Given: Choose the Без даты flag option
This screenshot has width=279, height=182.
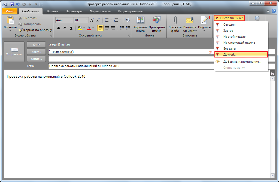Looking at the screenshot, I should tap(241, 48).
